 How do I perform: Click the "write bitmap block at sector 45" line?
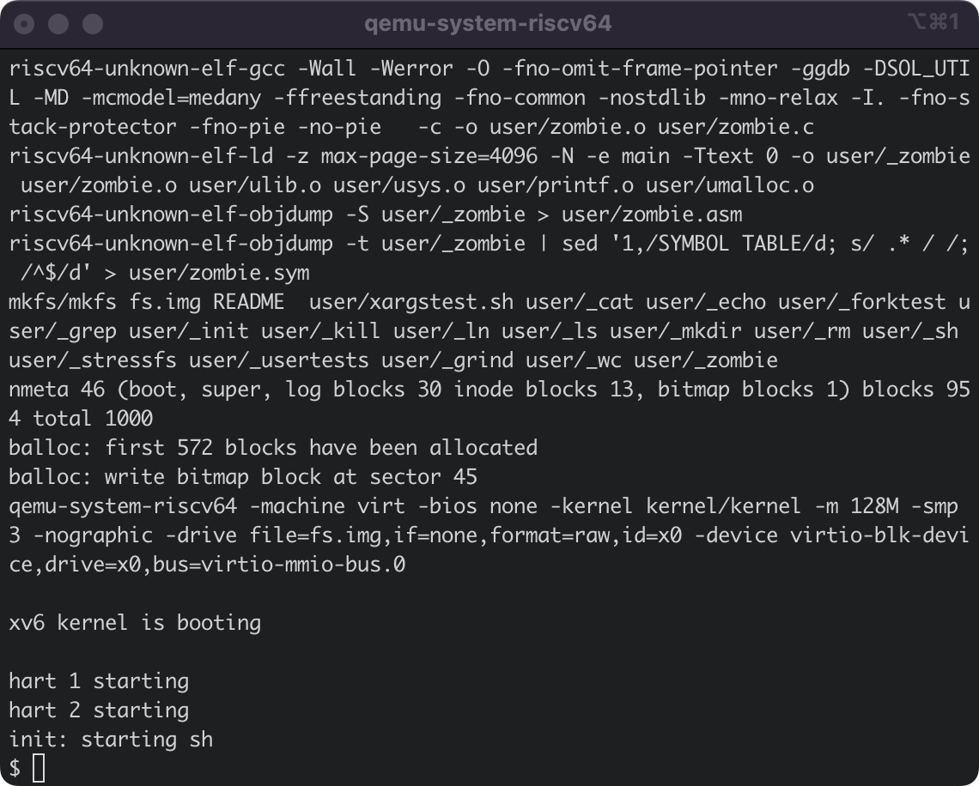pos(291,477)
